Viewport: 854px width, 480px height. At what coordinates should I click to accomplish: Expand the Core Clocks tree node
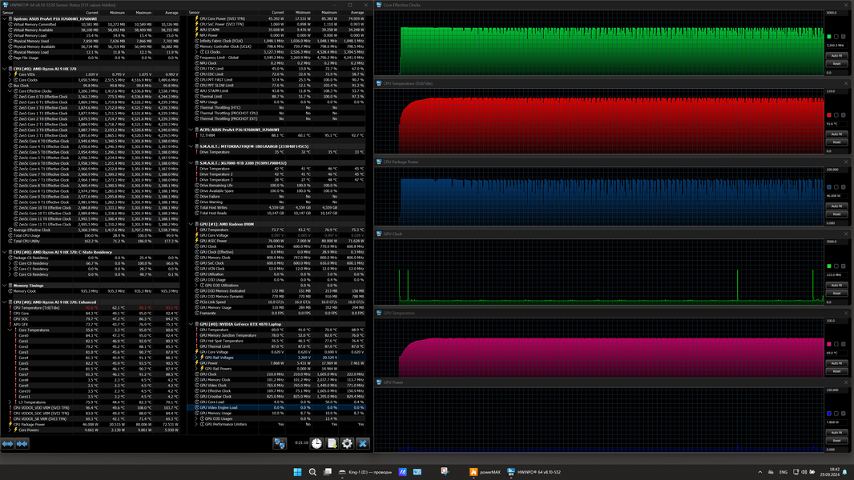10,80
